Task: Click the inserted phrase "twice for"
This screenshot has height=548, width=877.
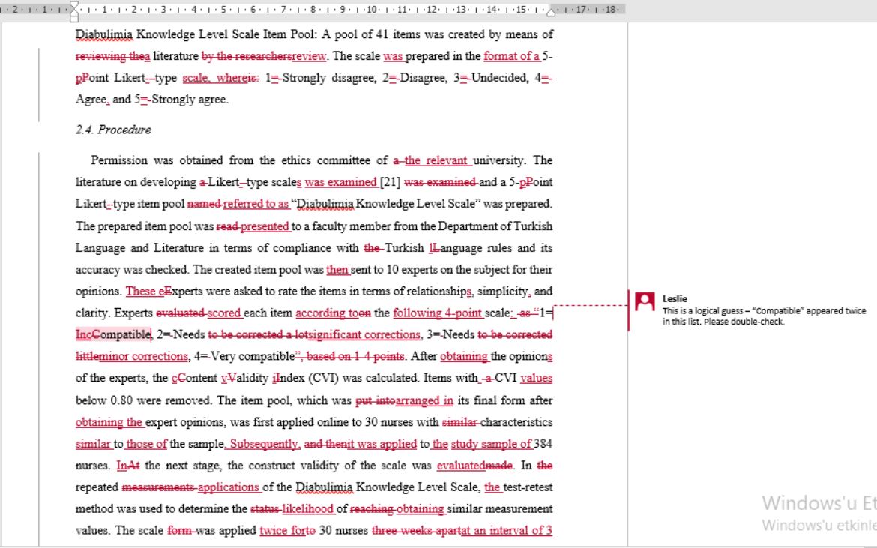Action: (x=284, y=531)
